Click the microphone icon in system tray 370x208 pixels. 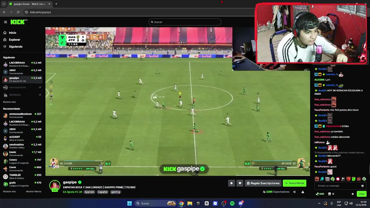click(x=332, y=203)
